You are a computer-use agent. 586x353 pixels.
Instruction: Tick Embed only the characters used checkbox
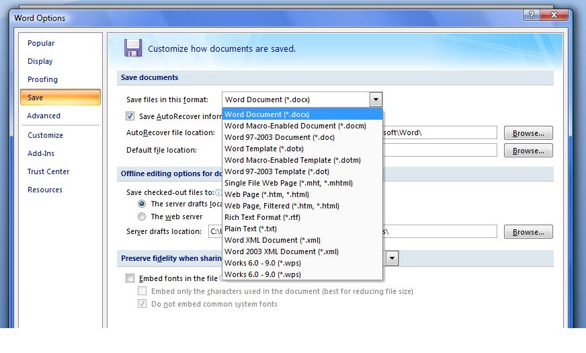tap(142, 290)
